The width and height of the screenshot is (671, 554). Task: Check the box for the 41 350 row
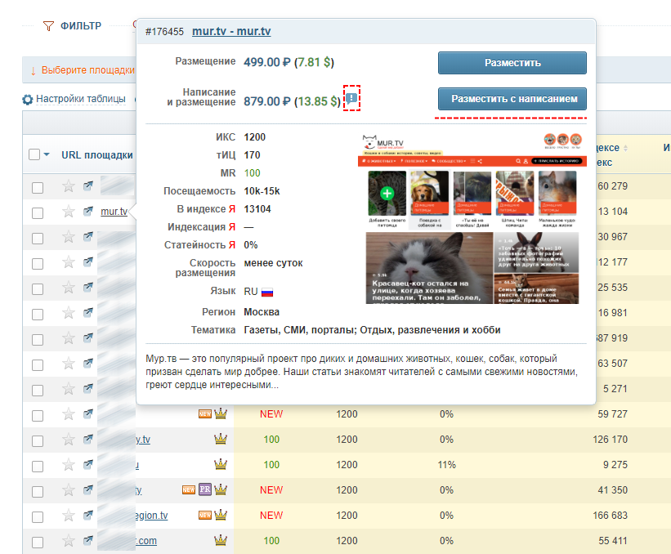38,492
